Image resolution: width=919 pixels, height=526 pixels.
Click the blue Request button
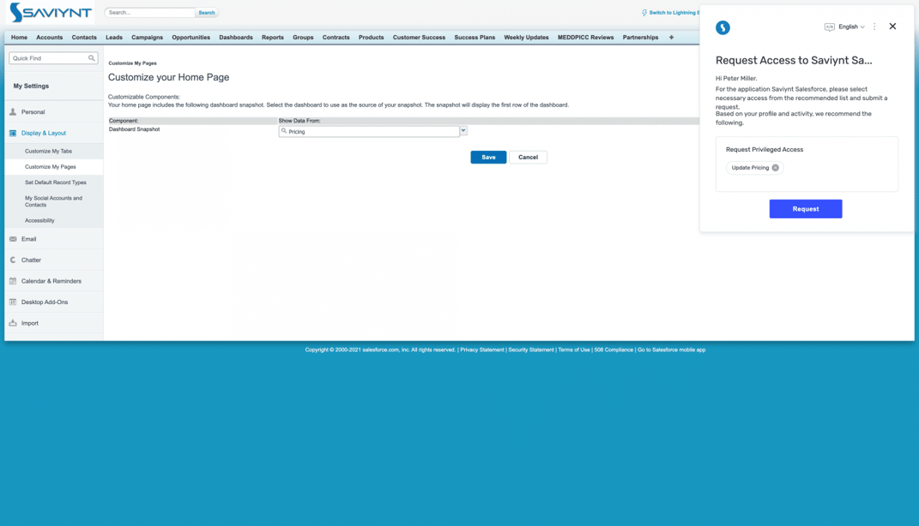point(805,209)
